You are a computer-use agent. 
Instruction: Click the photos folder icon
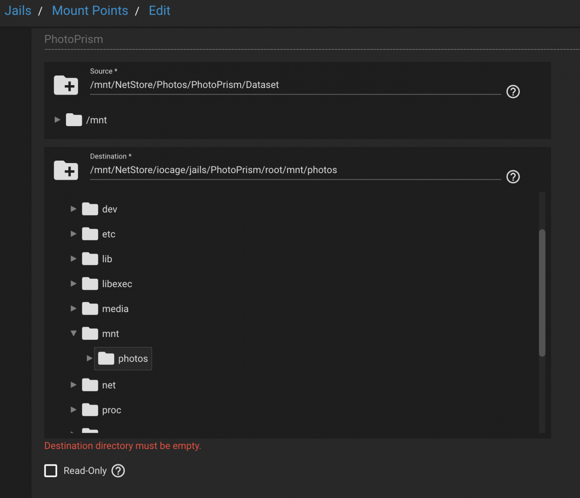pyautogui.click(x=106, y=359)
